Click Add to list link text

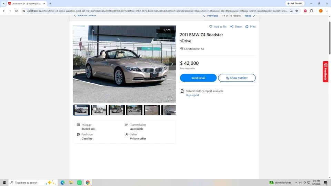click(220, 27)
